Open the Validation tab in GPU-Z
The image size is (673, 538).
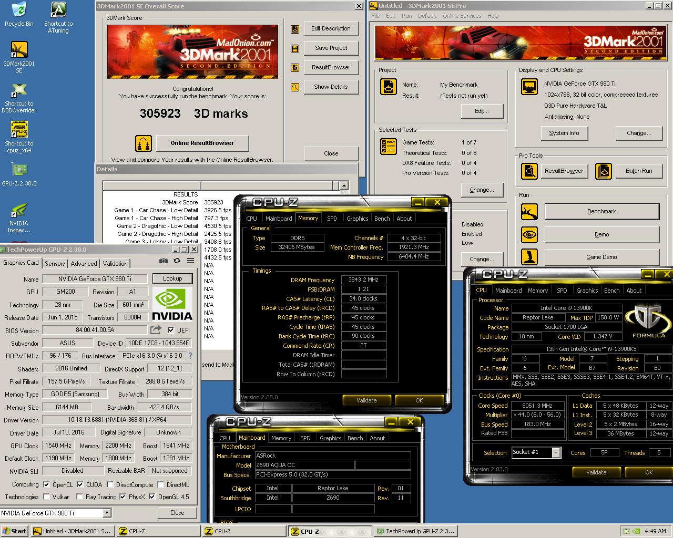pos(115,264)
